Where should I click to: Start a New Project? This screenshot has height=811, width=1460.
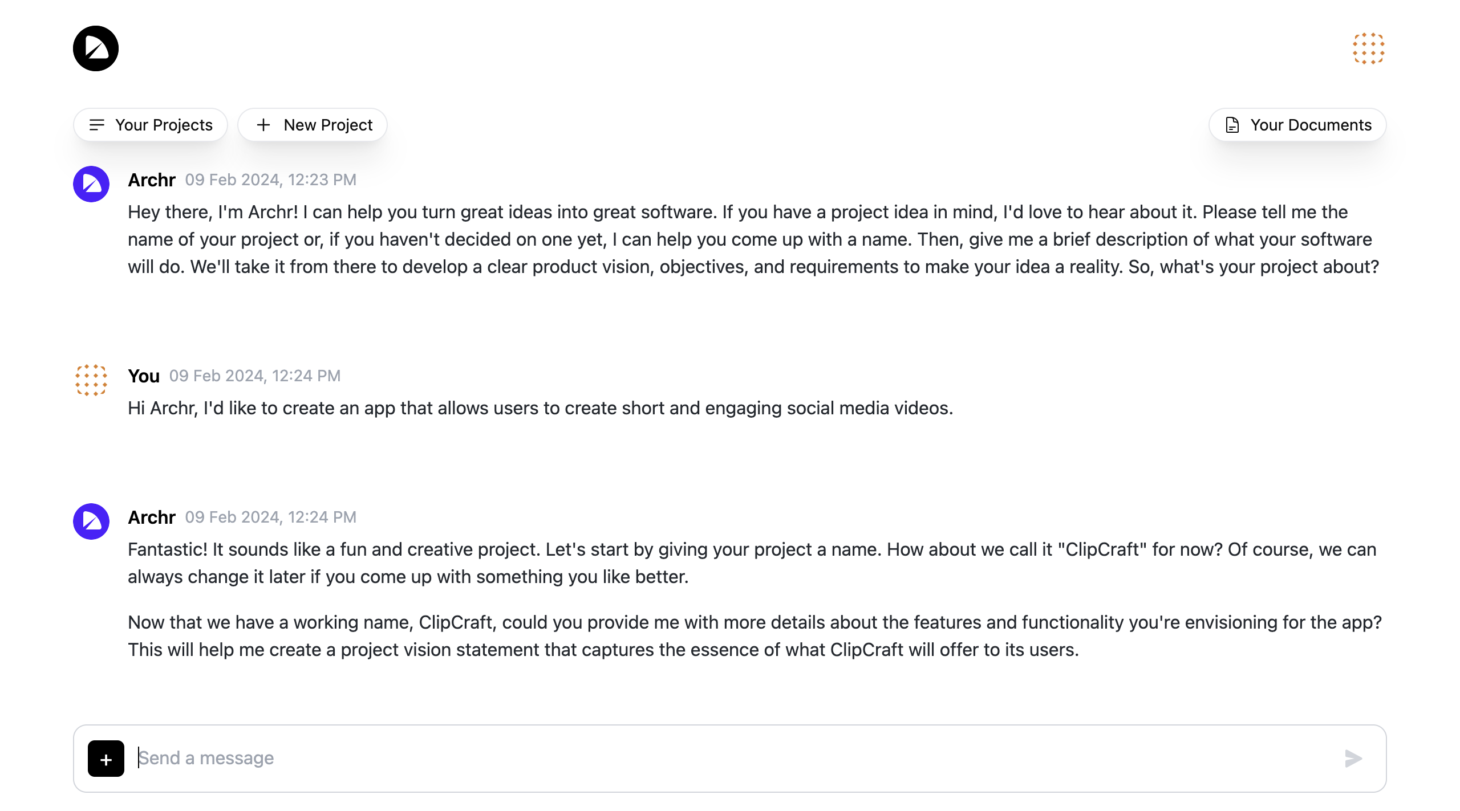(313, 125)
